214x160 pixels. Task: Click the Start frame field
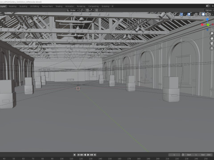pyautogui.click(x=192, y=155)
